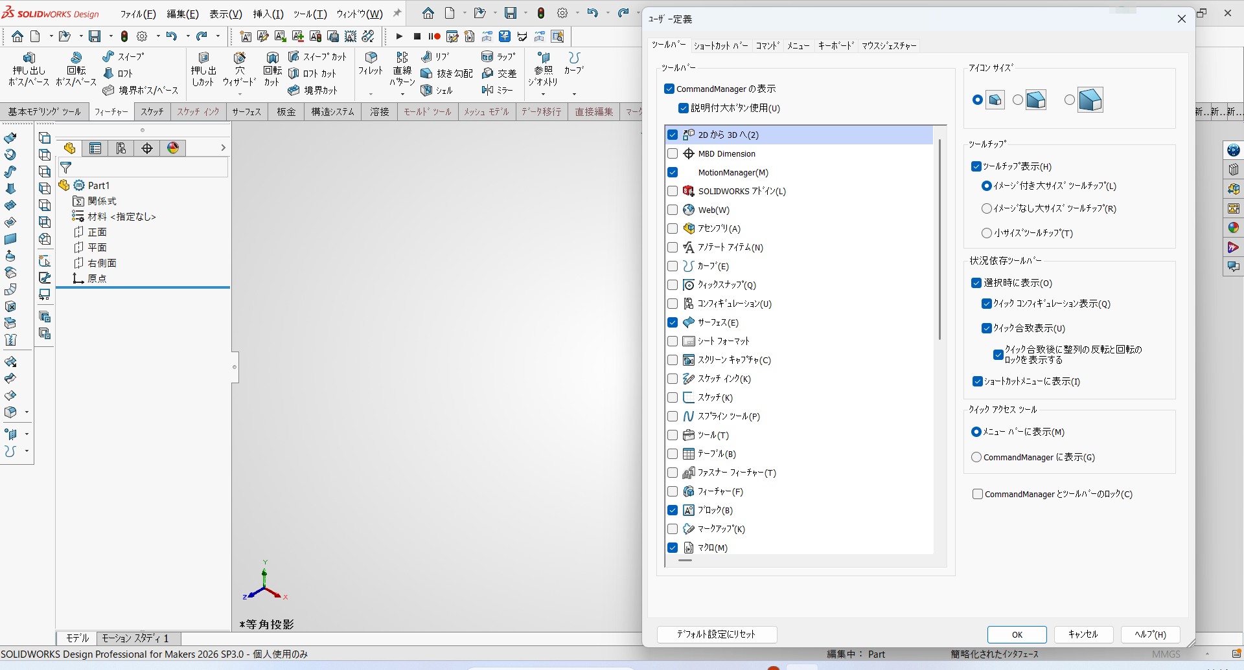Select the リブ rib tool

coord(435,57)
